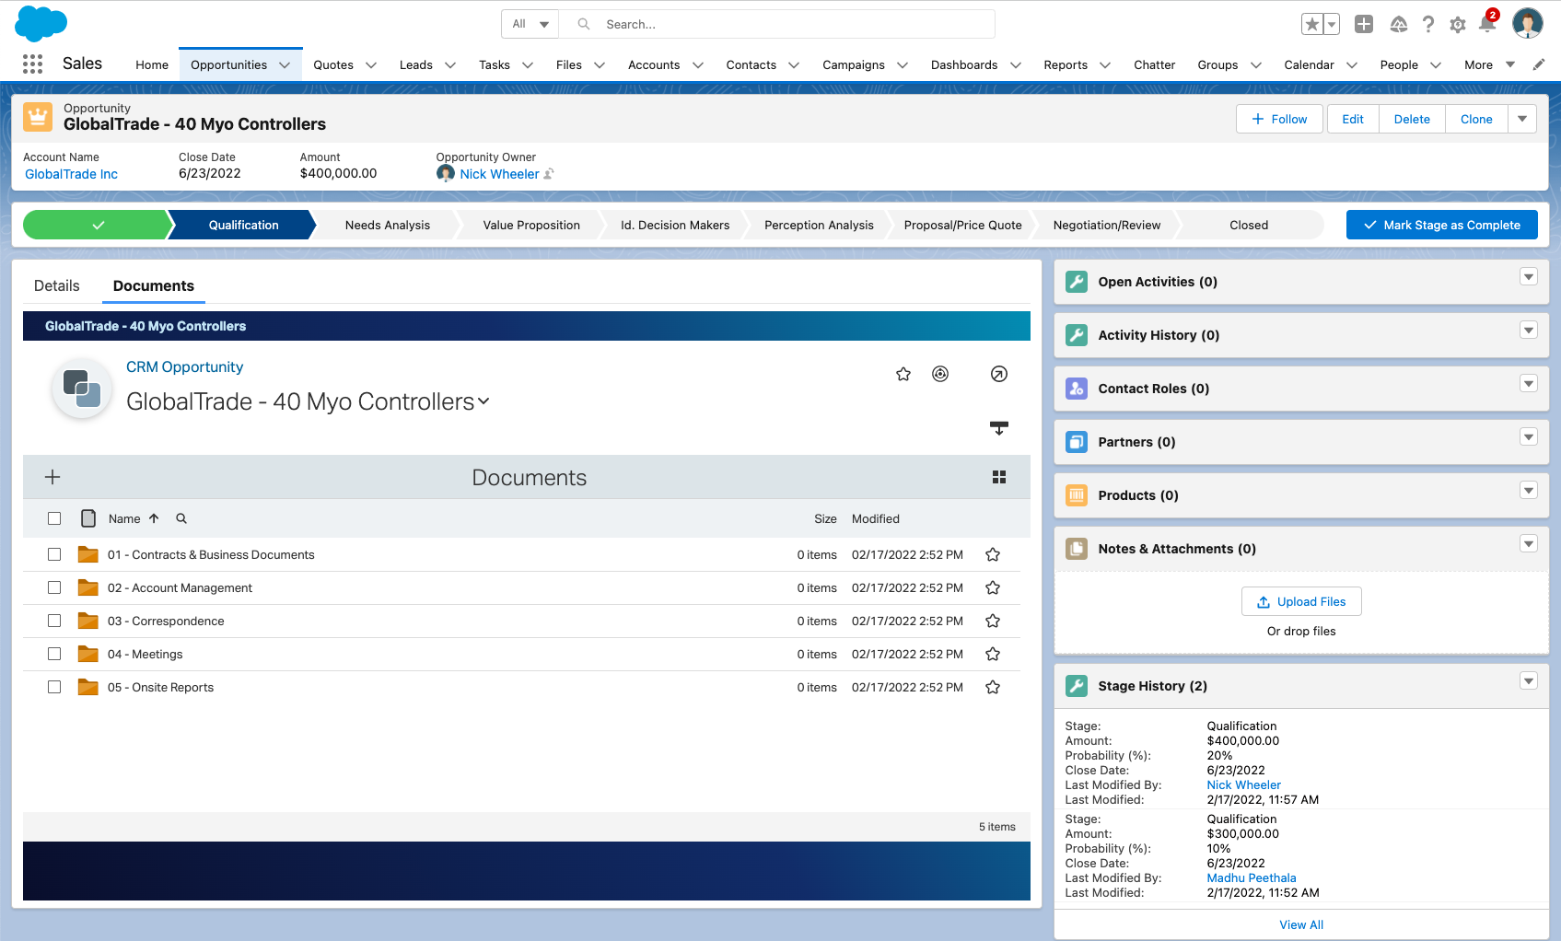Open the Notes & Attachments section menu arrow
Screen dimensions: 1561x941
point(1529,543)
